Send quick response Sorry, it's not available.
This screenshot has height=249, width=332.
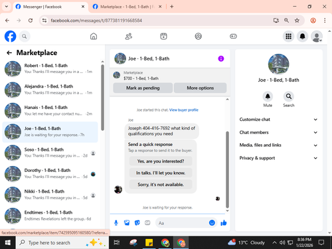161,185
